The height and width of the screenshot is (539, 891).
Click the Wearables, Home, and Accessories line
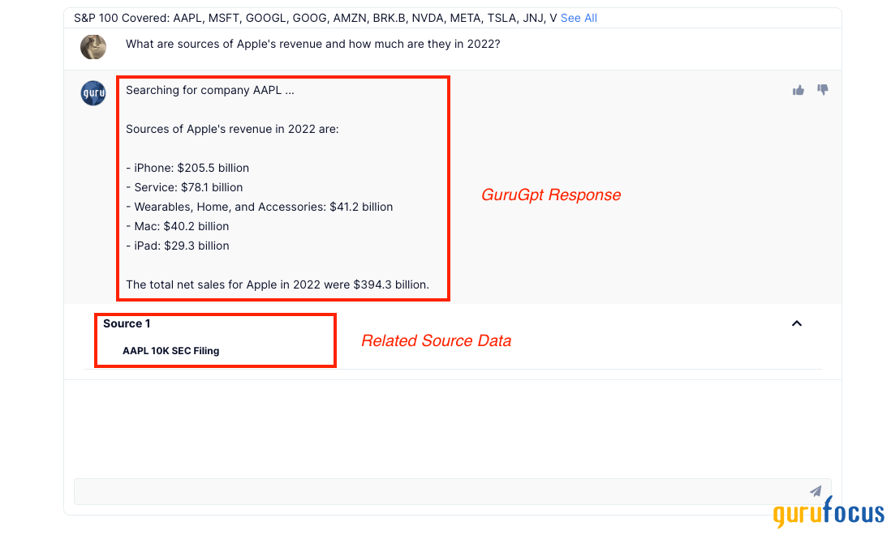[259, 207]
